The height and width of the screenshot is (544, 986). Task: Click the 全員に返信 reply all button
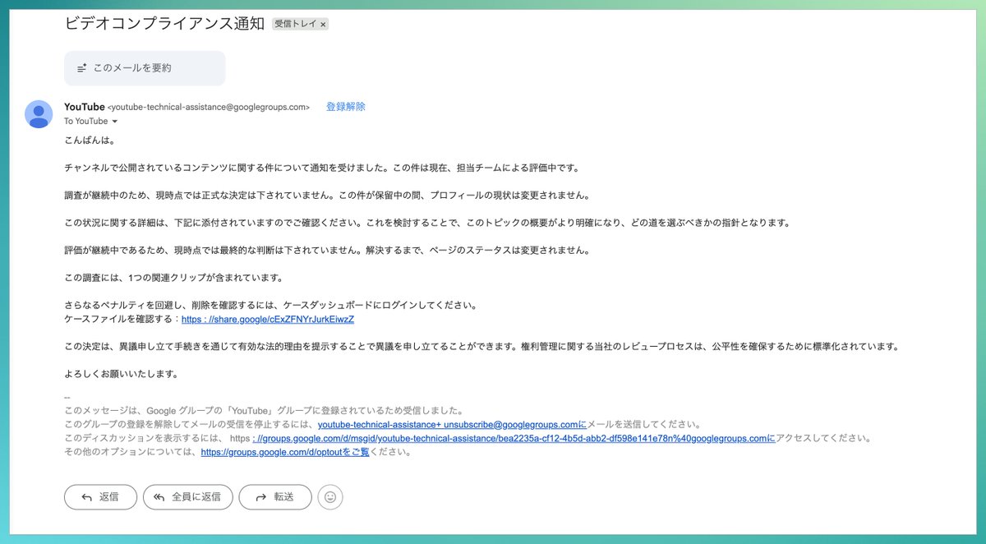pos(187,497)
